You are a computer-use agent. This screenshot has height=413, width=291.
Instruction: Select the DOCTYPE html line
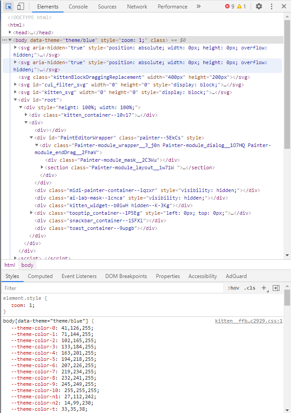[x=29, y=17]
